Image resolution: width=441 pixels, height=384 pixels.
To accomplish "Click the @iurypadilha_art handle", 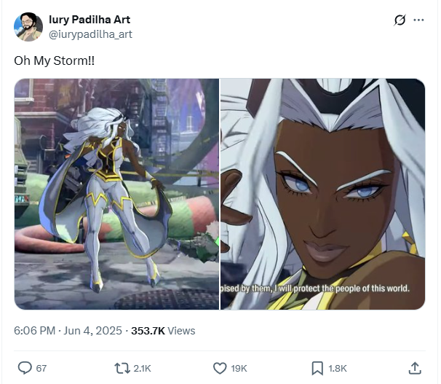I will [x=90, y=34].
